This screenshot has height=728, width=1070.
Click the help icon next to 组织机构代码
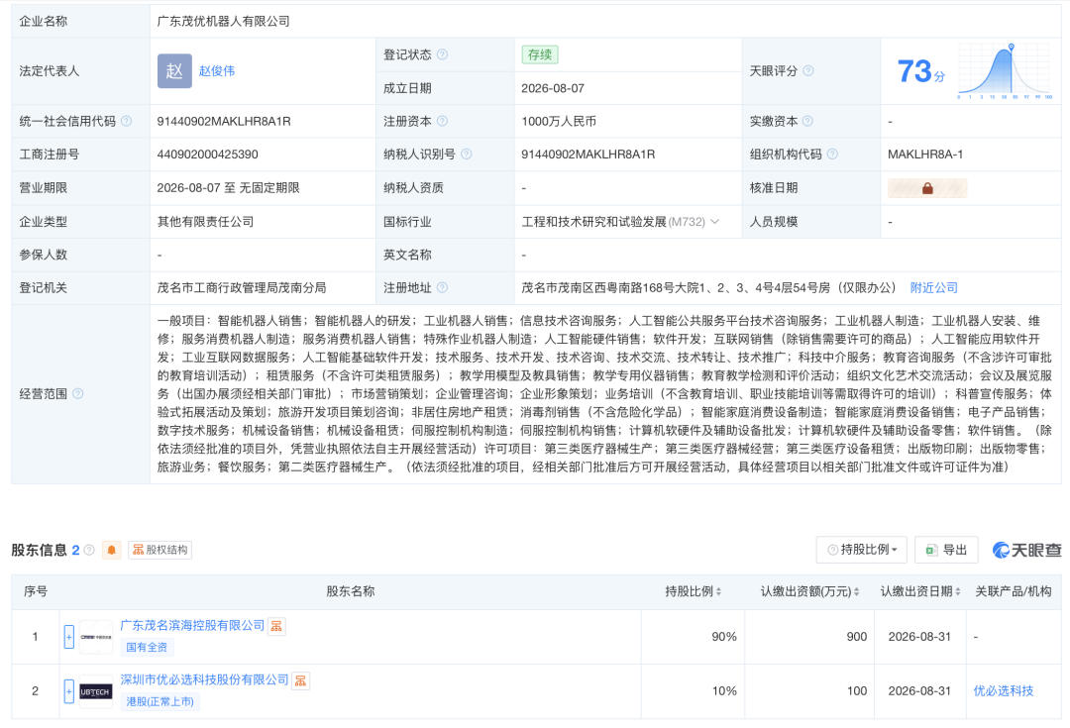[832, 155]
